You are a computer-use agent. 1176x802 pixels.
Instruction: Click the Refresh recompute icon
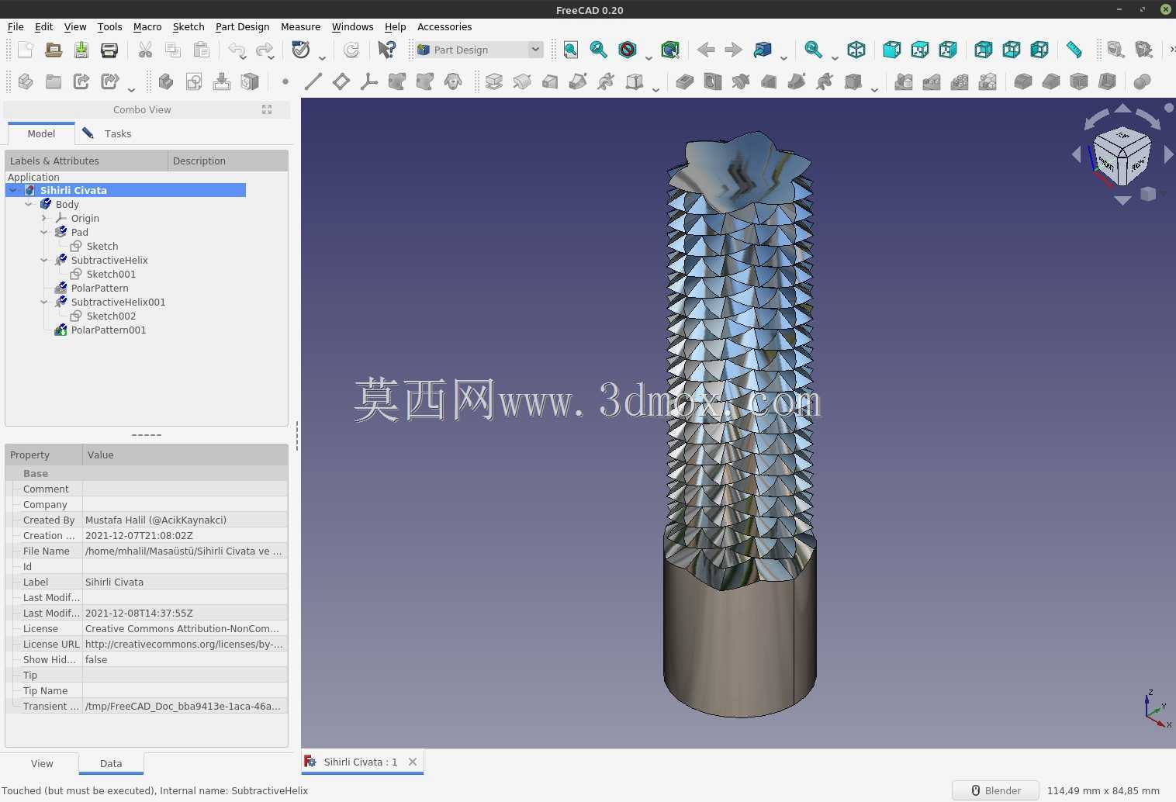point(351,50)
